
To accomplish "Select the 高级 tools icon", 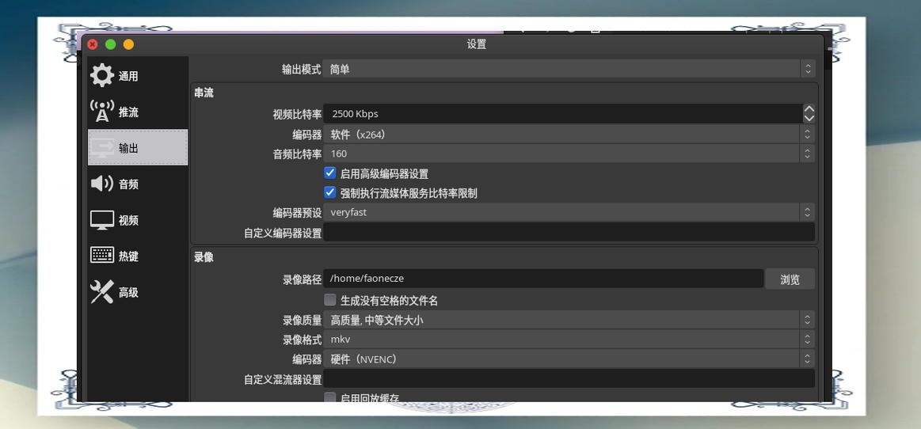I will coord(102,292).
